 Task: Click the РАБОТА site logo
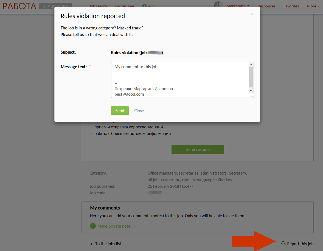click(19, 6)
